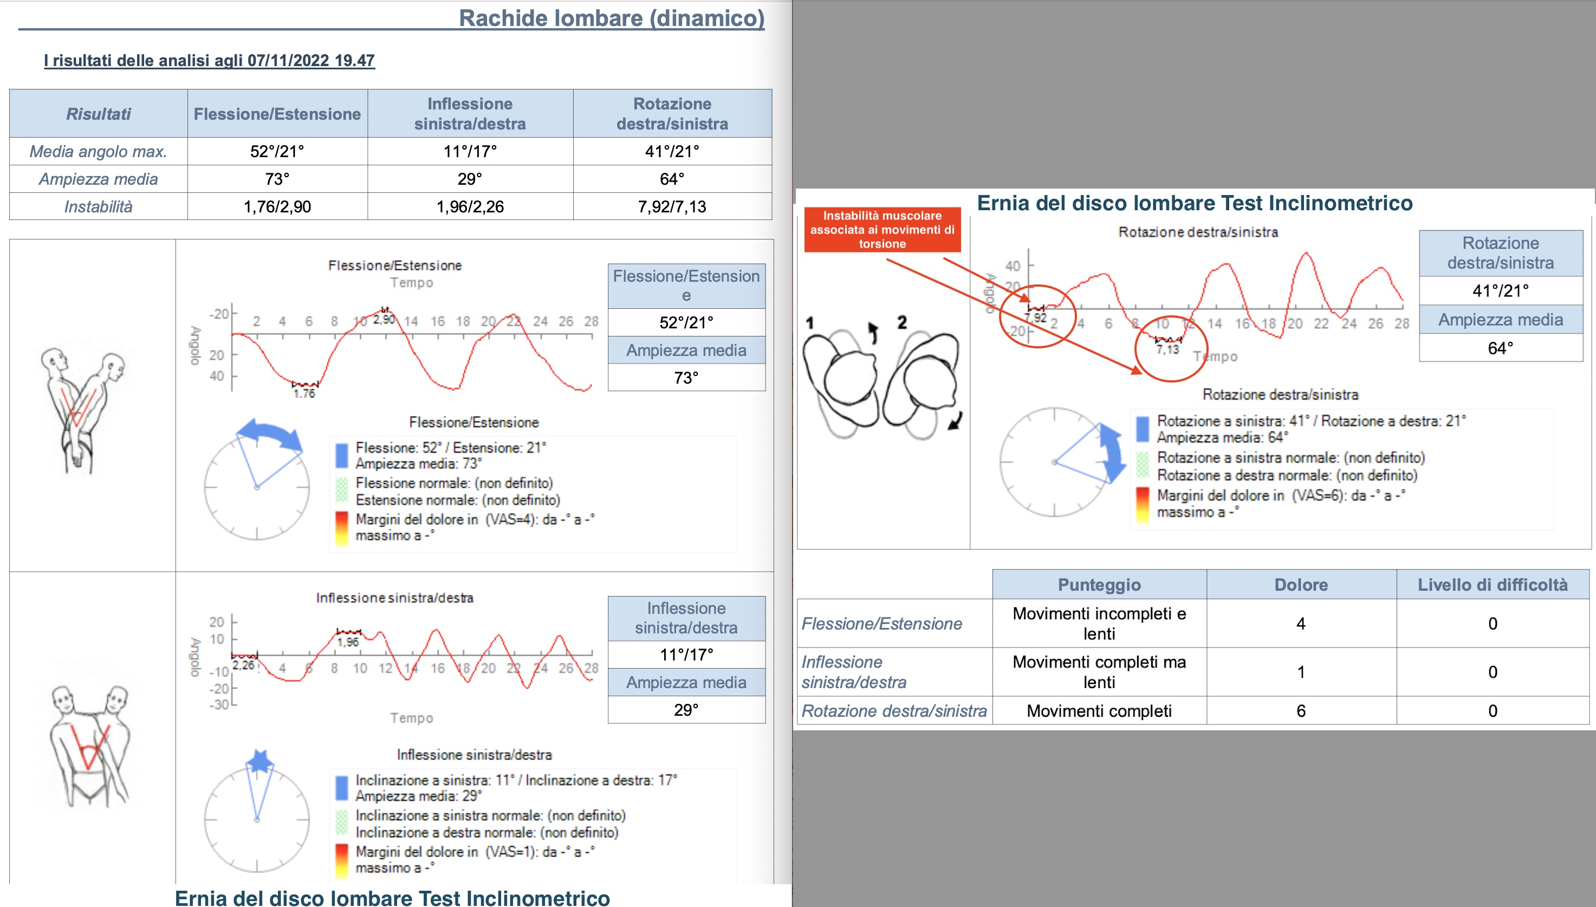Screen dimensions: 1596x907
Task: Click the red-yellow gradient swatch beside 'VAS=1'
Action: coord(341,860)
